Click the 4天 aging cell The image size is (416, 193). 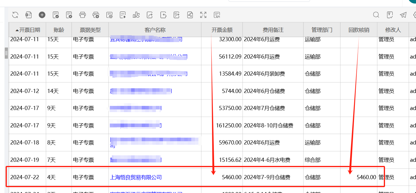(51, 177)
